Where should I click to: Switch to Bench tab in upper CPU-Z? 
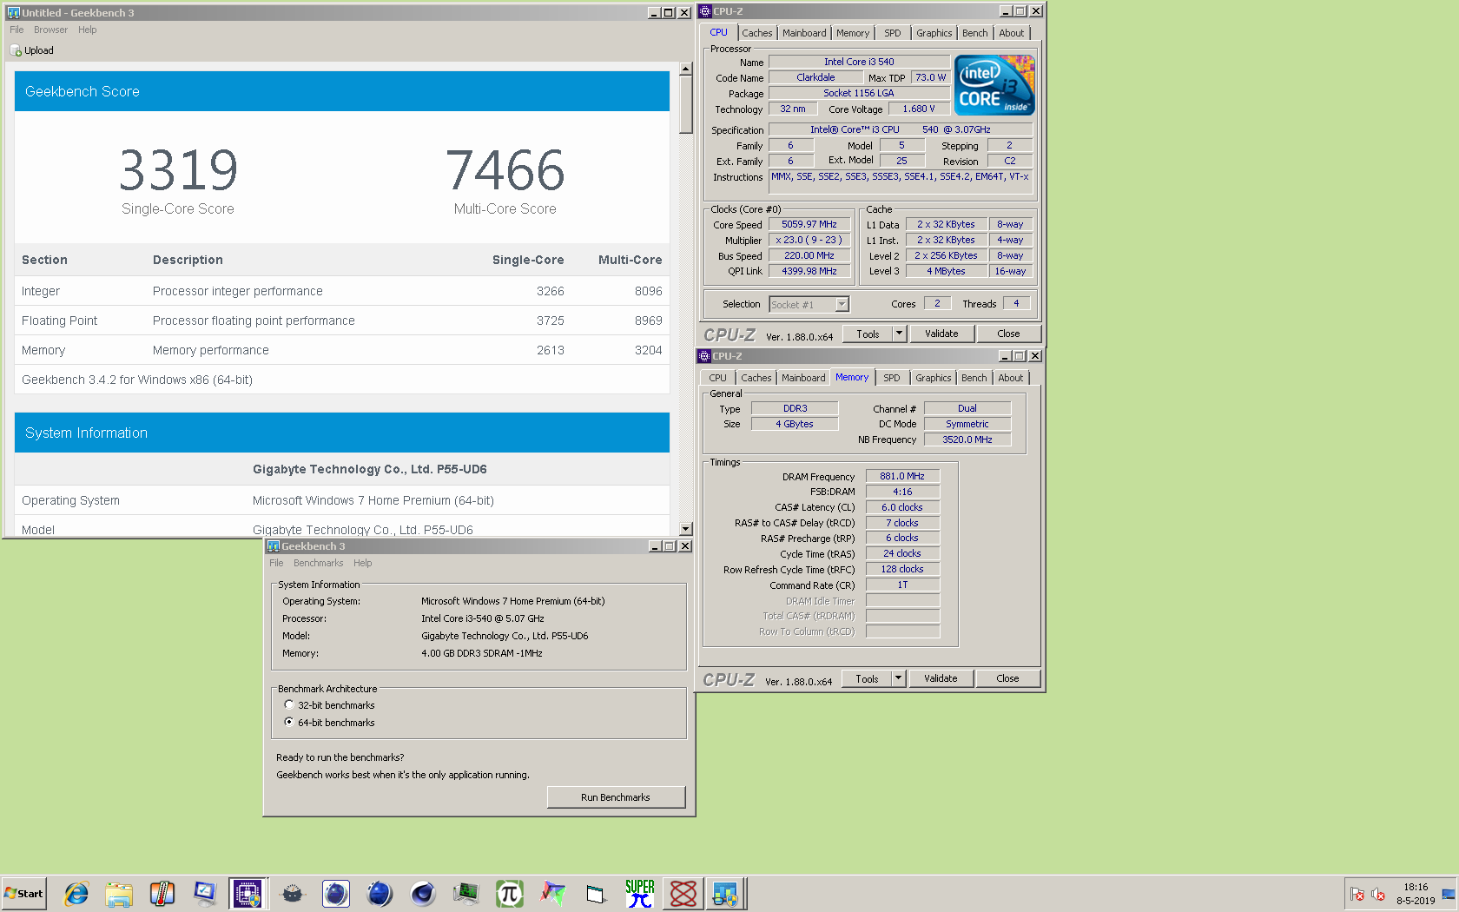click(x=974, y=33)
